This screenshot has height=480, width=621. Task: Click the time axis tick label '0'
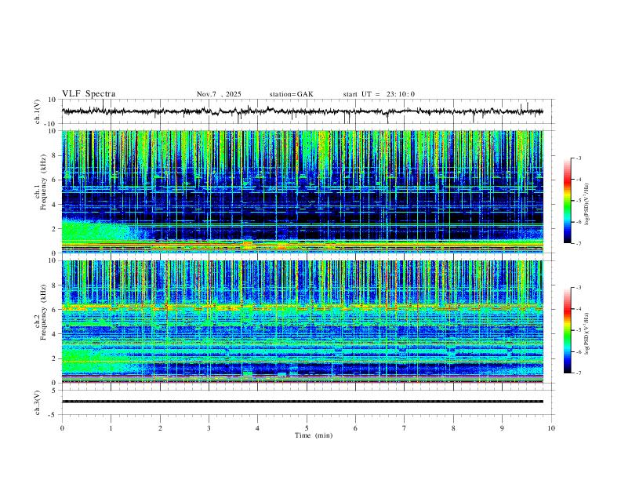pos(62,428)
